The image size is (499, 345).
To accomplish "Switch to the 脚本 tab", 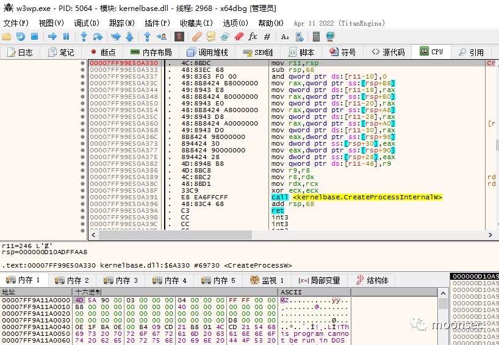I will click(301, 52).
